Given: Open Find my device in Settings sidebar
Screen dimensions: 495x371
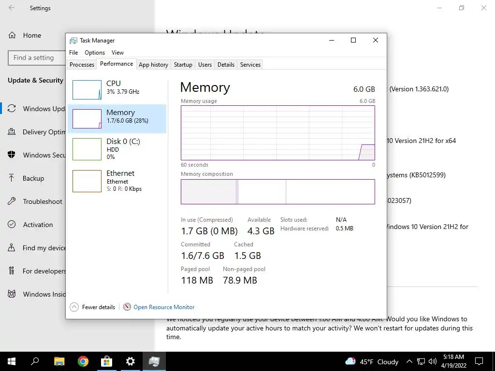Looking at the screenshot, I should (x=37, y=248).
